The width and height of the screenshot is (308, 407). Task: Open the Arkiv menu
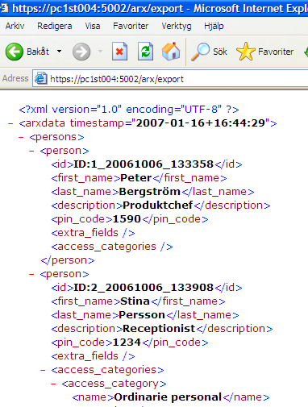[x=15, y=26]
